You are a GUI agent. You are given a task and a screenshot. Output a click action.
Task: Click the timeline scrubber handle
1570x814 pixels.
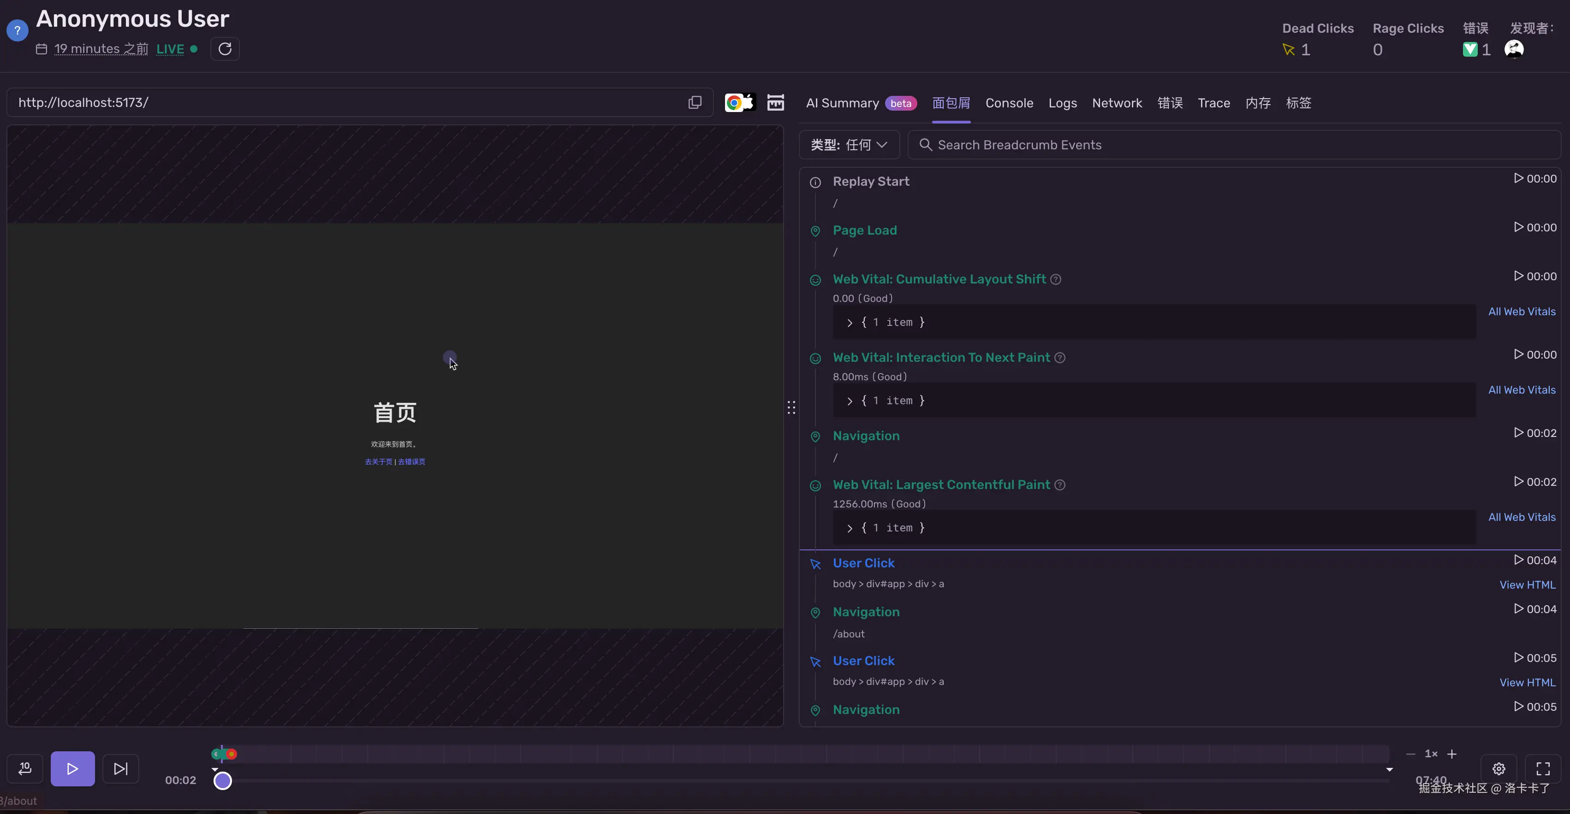[x=222, y=780]
